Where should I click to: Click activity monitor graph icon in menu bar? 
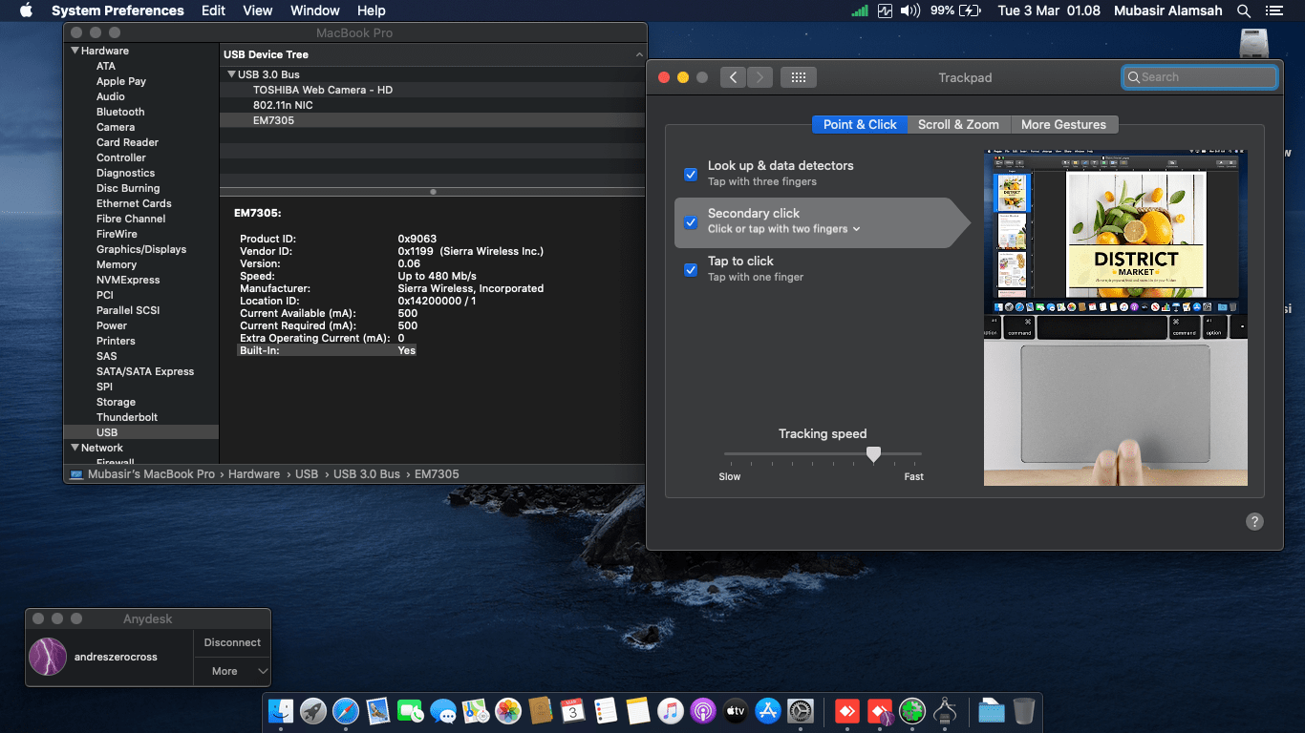tap(885, 10)
